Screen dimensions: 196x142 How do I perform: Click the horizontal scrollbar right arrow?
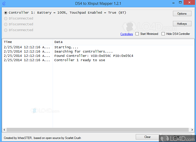[x=192, y=130]
